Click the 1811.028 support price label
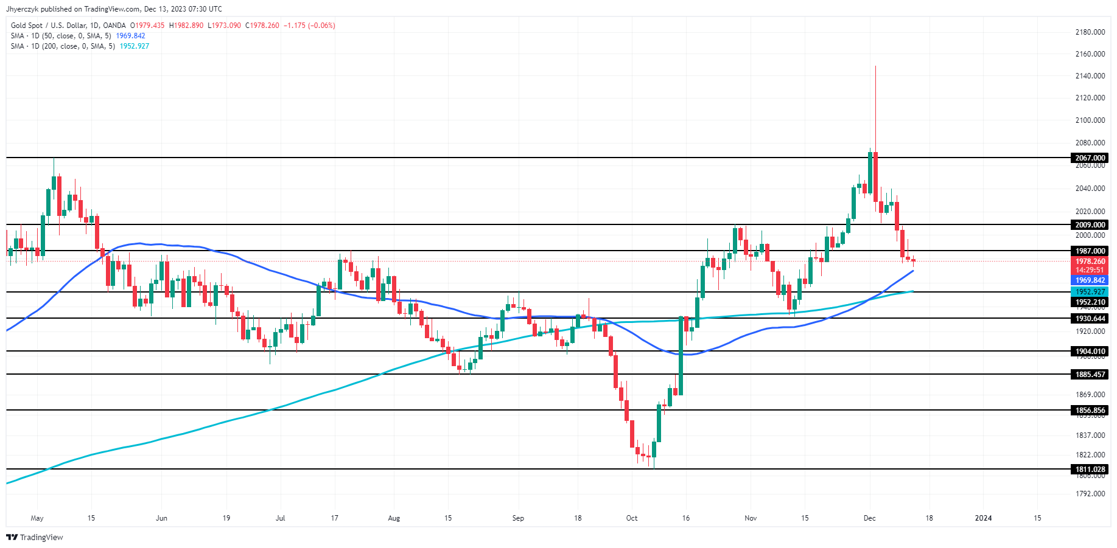 pyautogui.click(x=1090, y=470)
